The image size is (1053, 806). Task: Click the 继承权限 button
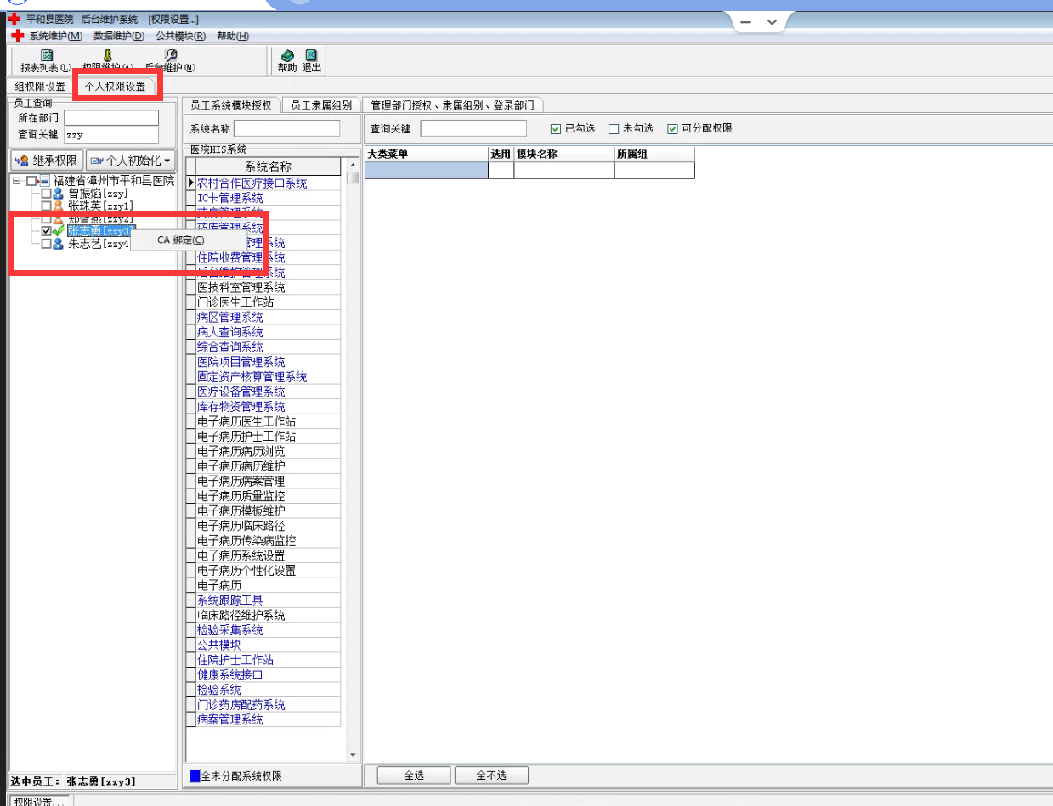coord(47,161)
